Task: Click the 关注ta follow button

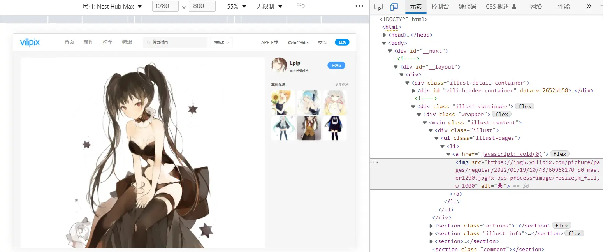Action: tap(336, 65)
